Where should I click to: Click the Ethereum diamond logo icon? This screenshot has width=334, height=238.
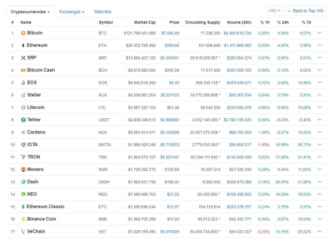point(23,45)
